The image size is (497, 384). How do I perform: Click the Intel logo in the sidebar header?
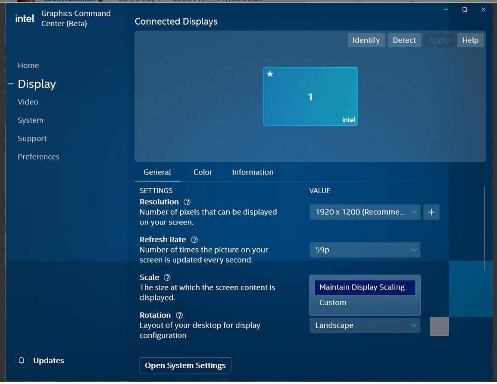coord(25,19)
